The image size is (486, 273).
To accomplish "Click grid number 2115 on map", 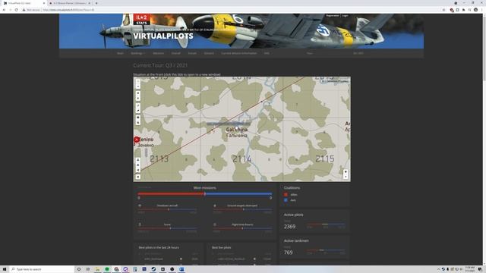I will [325, 158].
